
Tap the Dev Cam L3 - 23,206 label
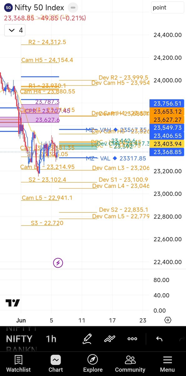tap(121, 168)
